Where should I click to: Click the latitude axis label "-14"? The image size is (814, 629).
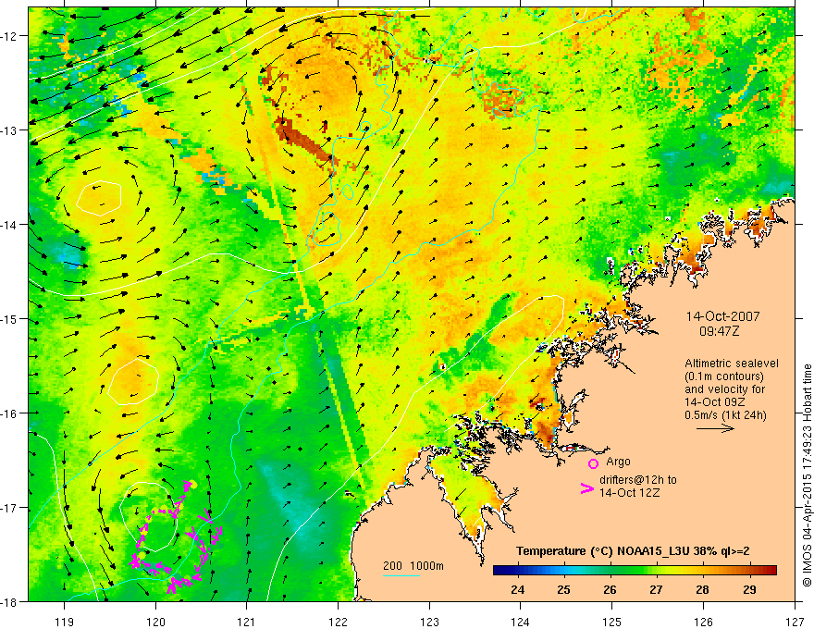click(10, 225)
